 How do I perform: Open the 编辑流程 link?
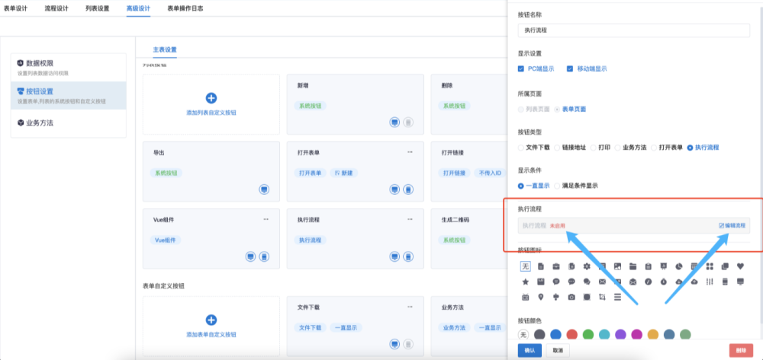pos(732,226)
